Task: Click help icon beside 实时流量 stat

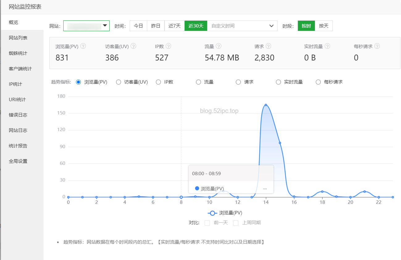Action: click(328, 46)
